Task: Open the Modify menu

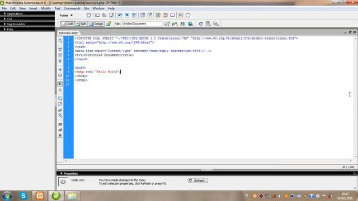Action: click(46, 8)
